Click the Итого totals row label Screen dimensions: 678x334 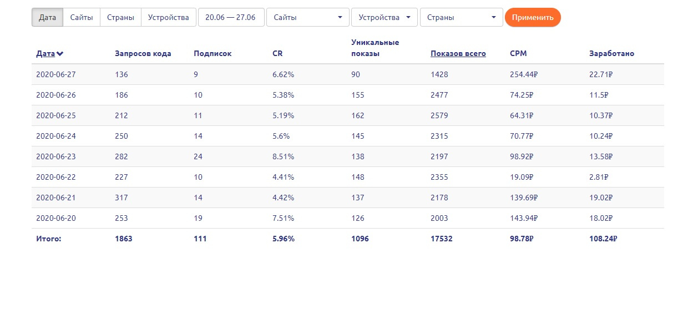[x=49, y=239]
